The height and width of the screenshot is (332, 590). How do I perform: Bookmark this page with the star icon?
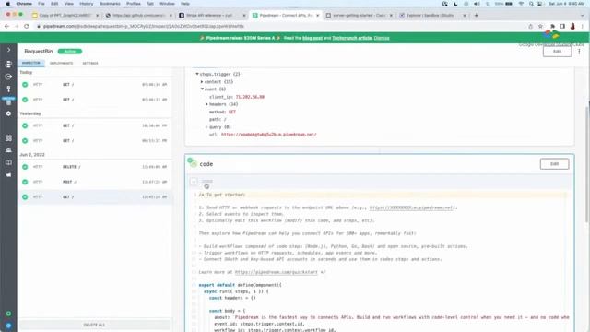(540, 26)
